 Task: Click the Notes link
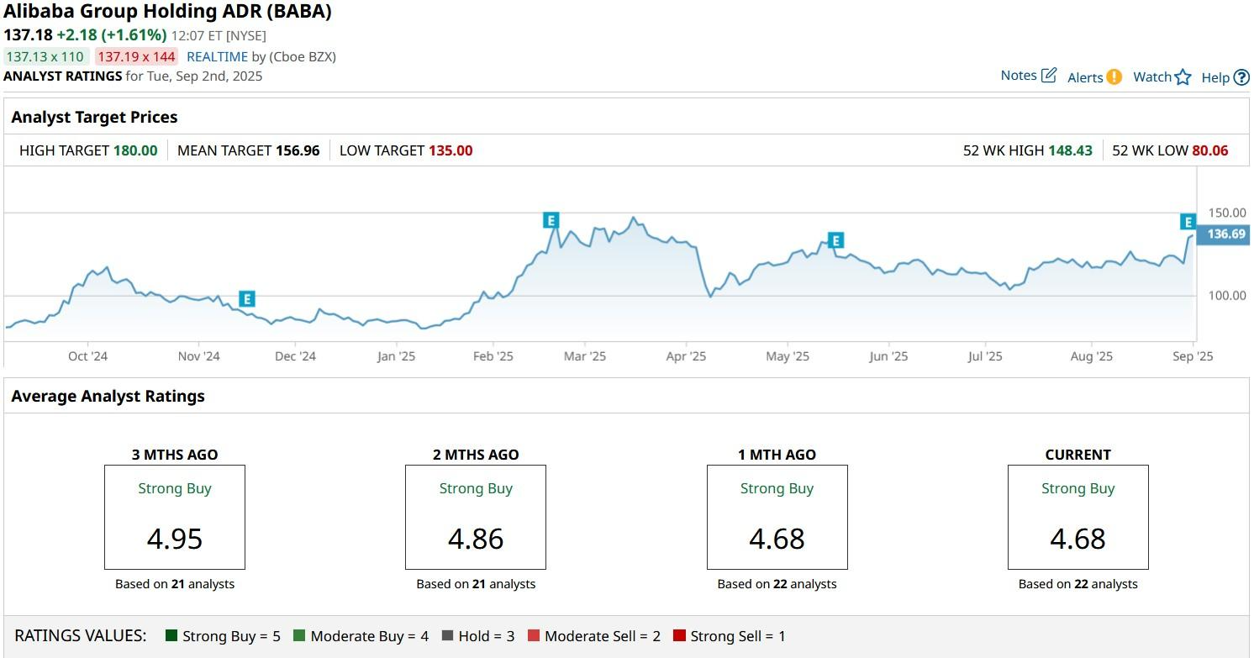point(1019,76)
